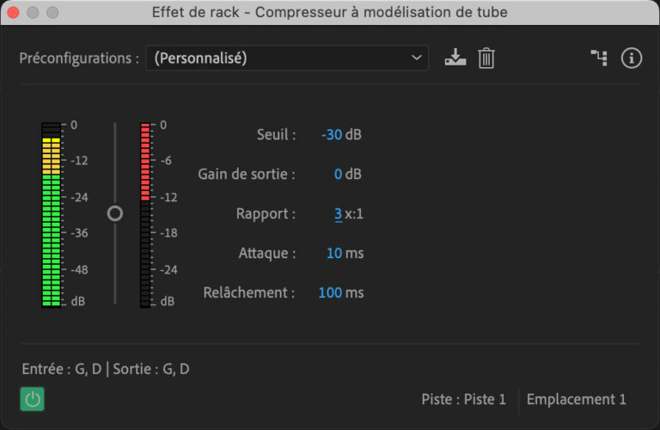
Task: Click the Emplacement 1 slot label
Action: tap(576, 399)
